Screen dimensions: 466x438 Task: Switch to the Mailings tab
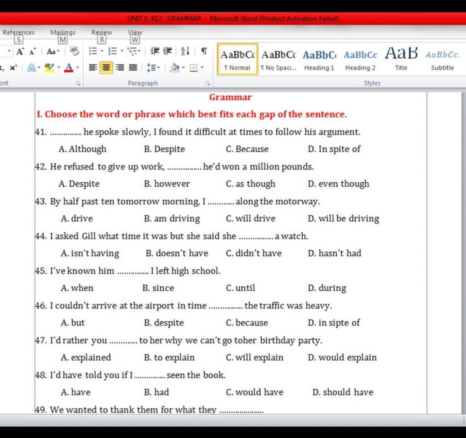(x=63, y=32)
